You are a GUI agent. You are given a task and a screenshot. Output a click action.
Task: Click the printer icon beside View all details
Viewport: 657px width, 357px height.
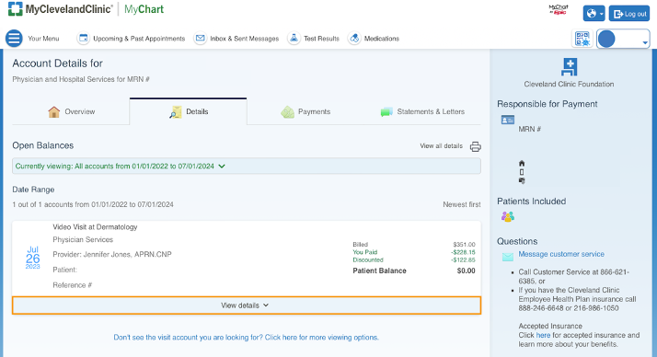475,146
